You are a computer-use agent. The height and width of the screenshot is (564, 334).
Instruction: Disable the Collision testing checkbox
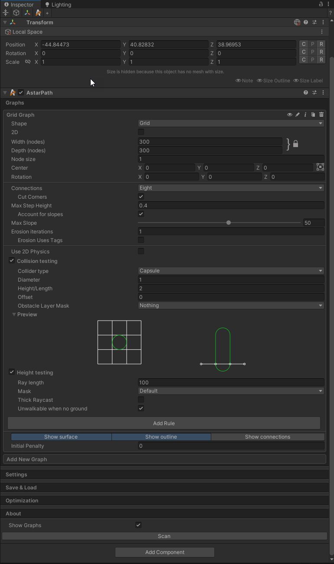pyautogui.click(x=12, y=261)
